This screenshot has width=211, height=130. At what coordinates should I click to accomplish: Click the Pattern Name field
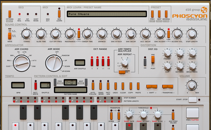pyautogui.click(x=71, y=90)
